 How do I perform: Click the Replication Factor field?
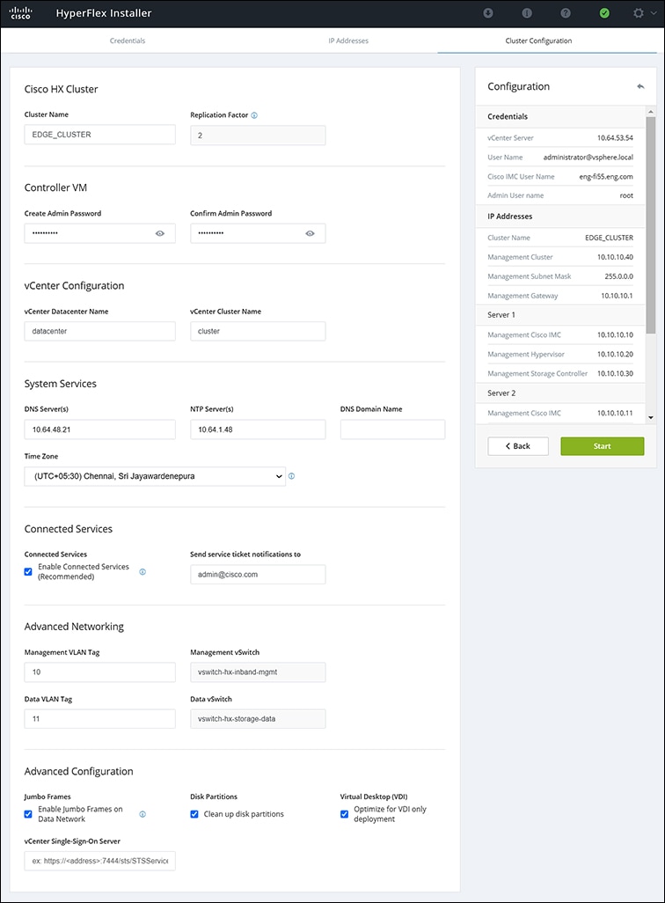click(x=258, y=136)
